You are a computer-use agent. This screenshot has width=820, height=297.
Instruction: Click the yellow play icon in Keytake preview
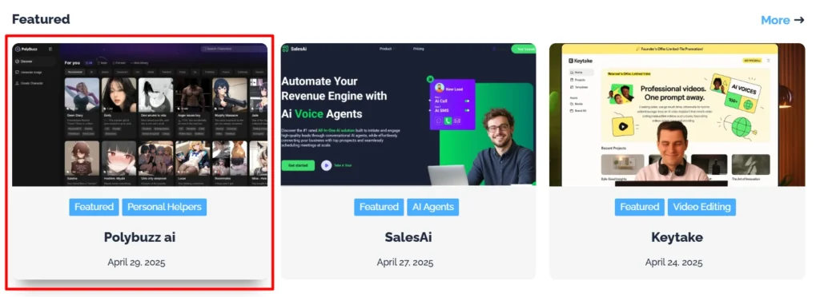tap(623, 126)
